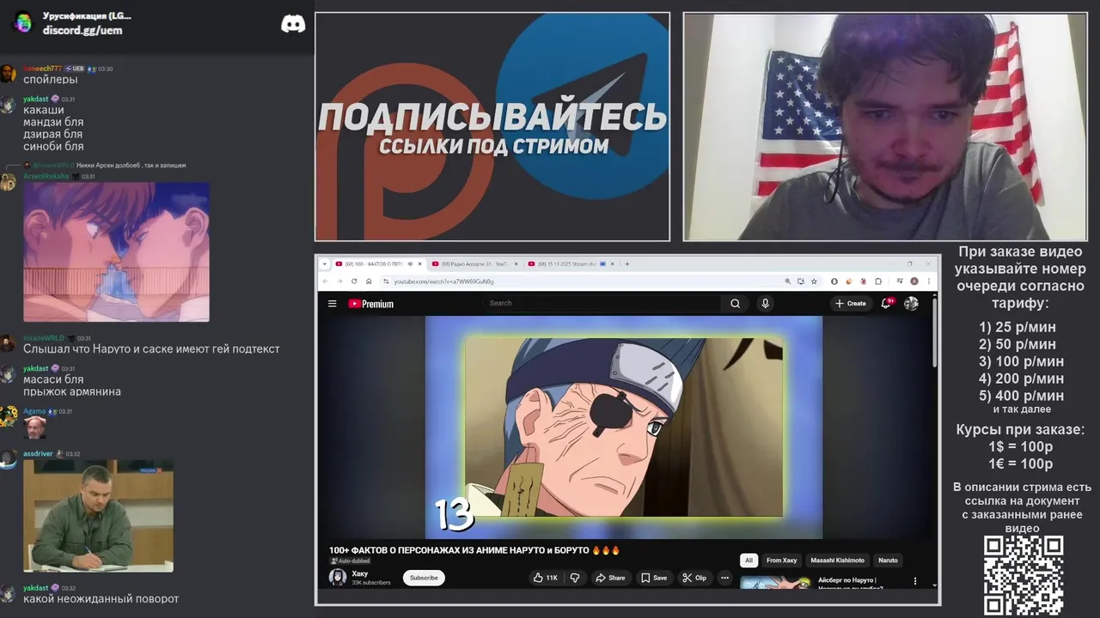
Task: Open Chrome profile avatar
Action: coord(914,281)
